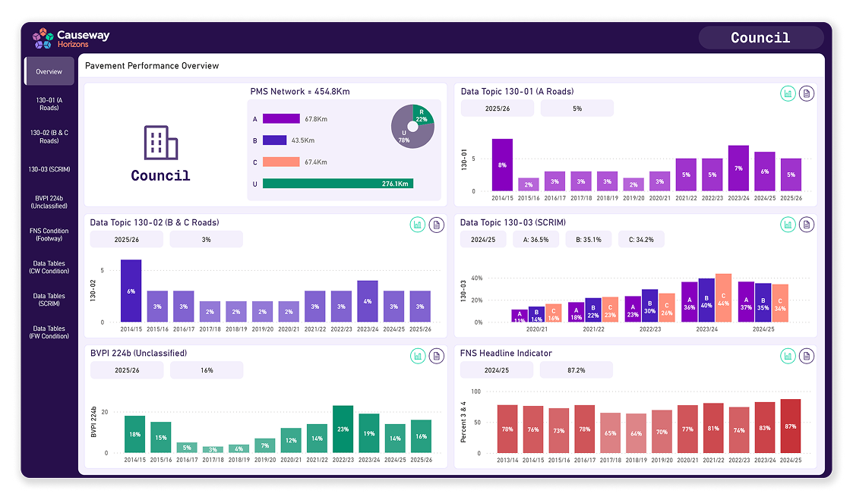The height and width of the screenshot is (500, 853).
Task: Open chart view for Data Topic 130-03 (SCRIM)
Action: 787,224
